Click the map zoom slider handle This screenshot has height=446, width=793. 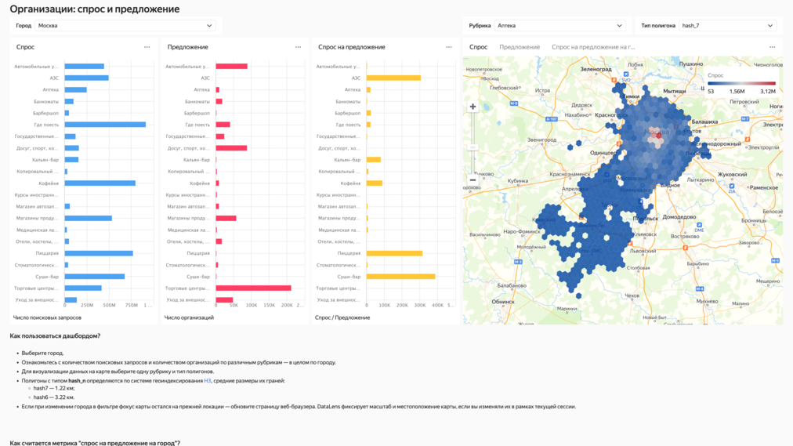(473, 147)
